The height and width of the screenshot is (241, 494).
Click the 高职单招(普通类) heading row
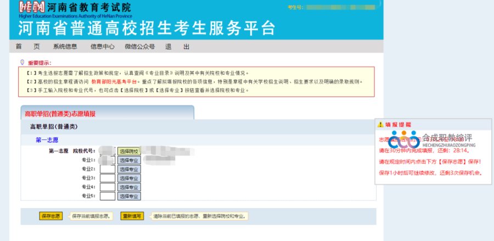(199, 127)
